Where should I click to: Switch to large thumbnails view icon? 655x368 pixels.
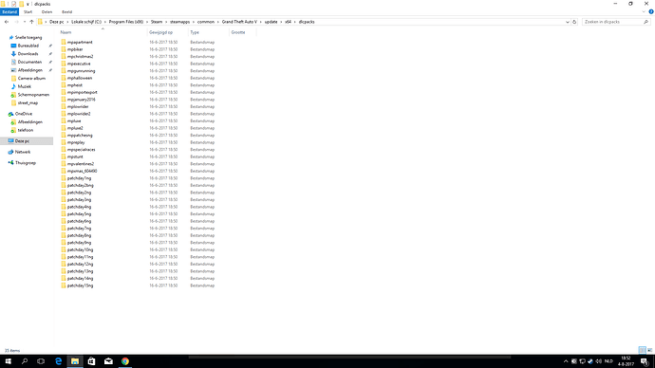point(649,350)
